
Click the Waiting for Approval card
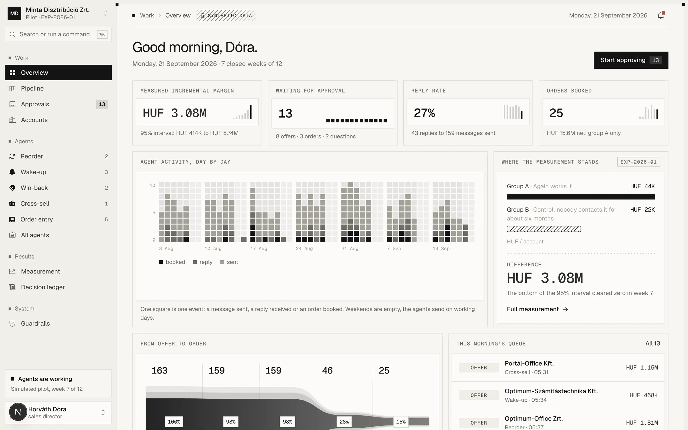(333, 113)
